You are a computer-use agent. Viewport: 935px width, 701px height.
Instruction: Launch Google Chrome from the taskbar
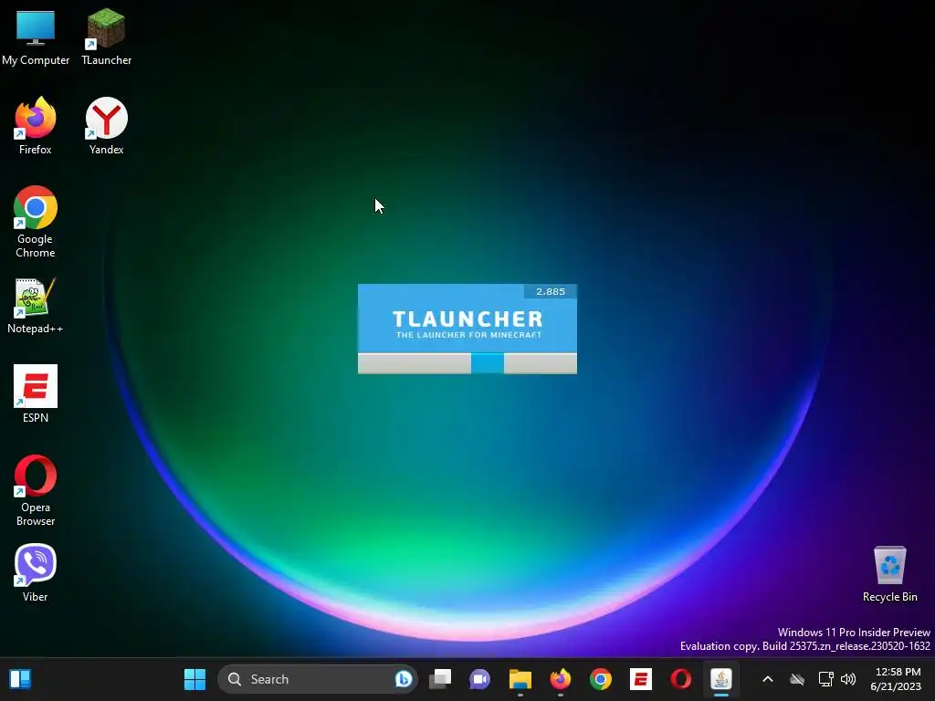point(601,679)
